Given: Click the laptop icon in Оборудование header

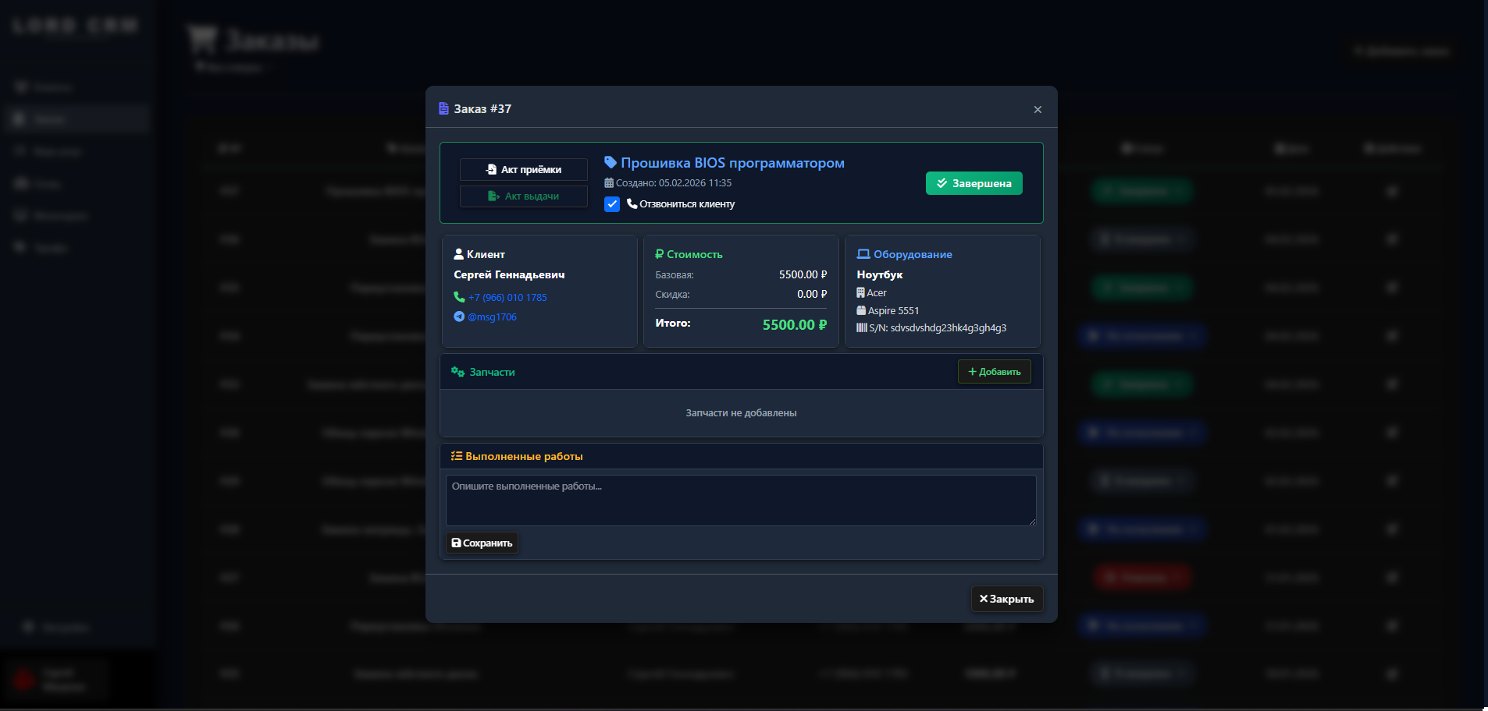Looking at the screenshot, I should [x=863, y=254].
